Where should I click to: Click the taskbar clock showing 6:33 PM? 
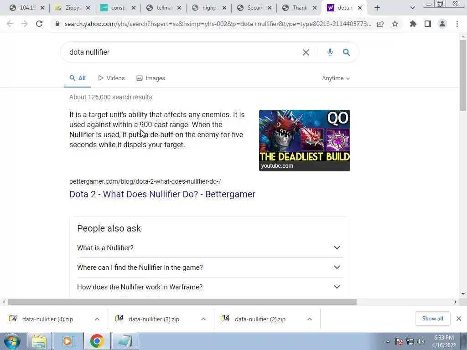pyautogui.click(x=444, y=341)
